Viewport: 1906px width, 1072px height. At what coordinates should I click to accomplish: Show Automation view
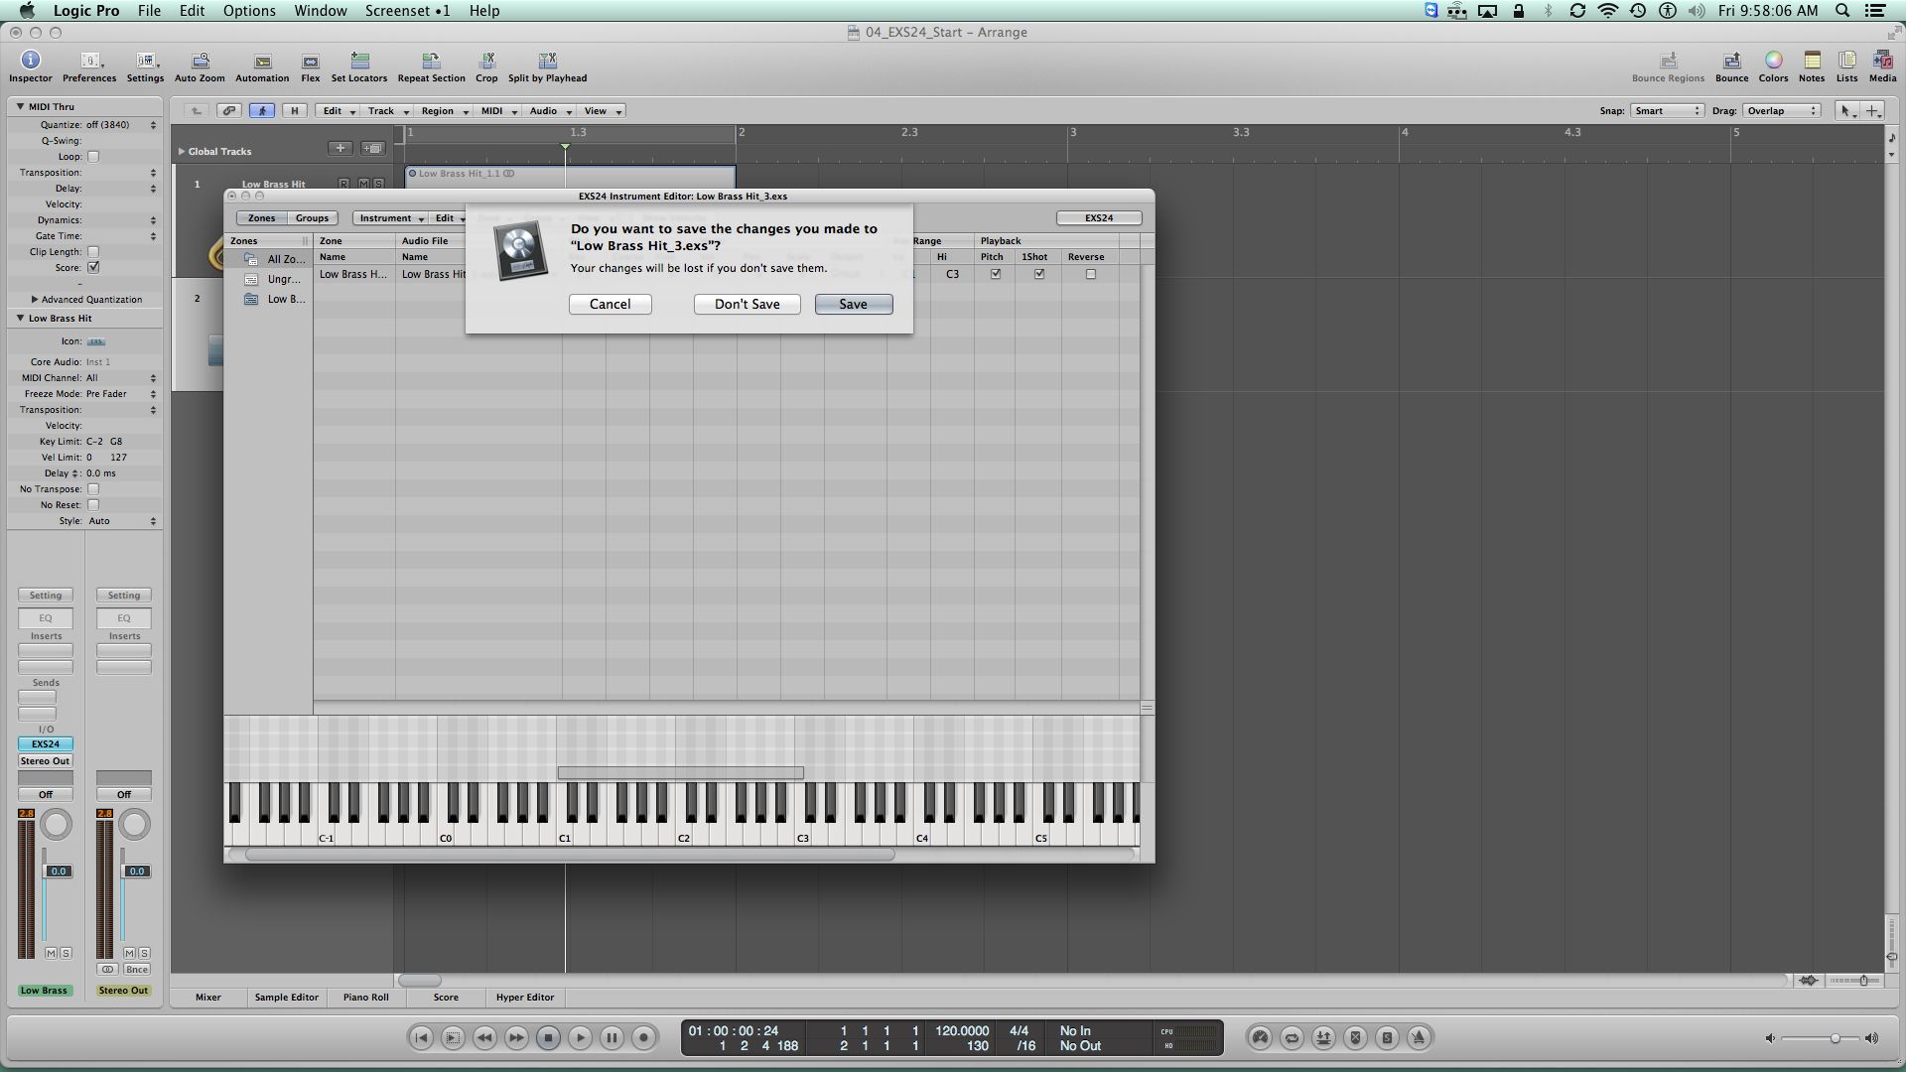point(262,67)
